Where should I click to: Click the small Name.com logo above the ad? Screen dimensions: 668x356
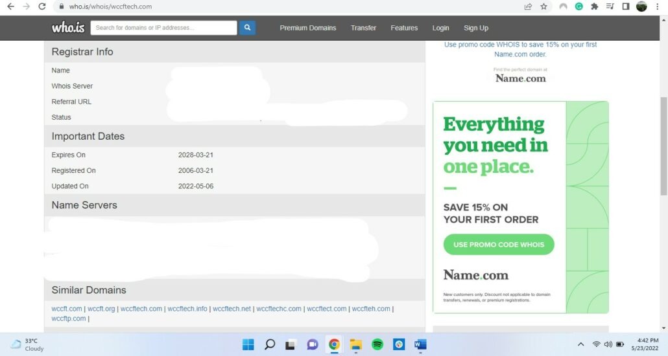point(520,78)
